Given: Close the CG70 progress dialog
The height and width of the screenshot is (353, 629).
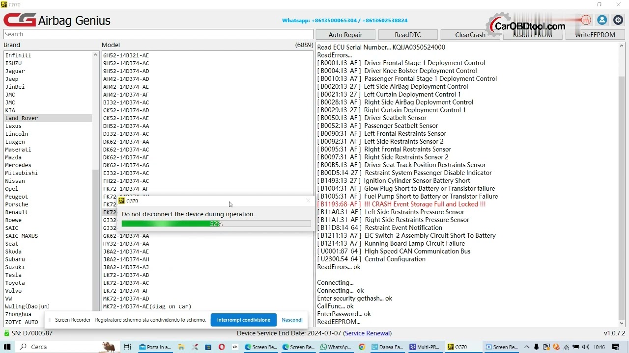Looking at the screenshot, I should (308, 201).
